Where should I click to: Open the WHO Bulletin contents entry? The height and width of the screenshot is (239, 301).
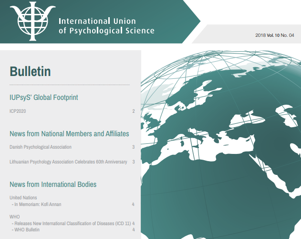[26, 230]
